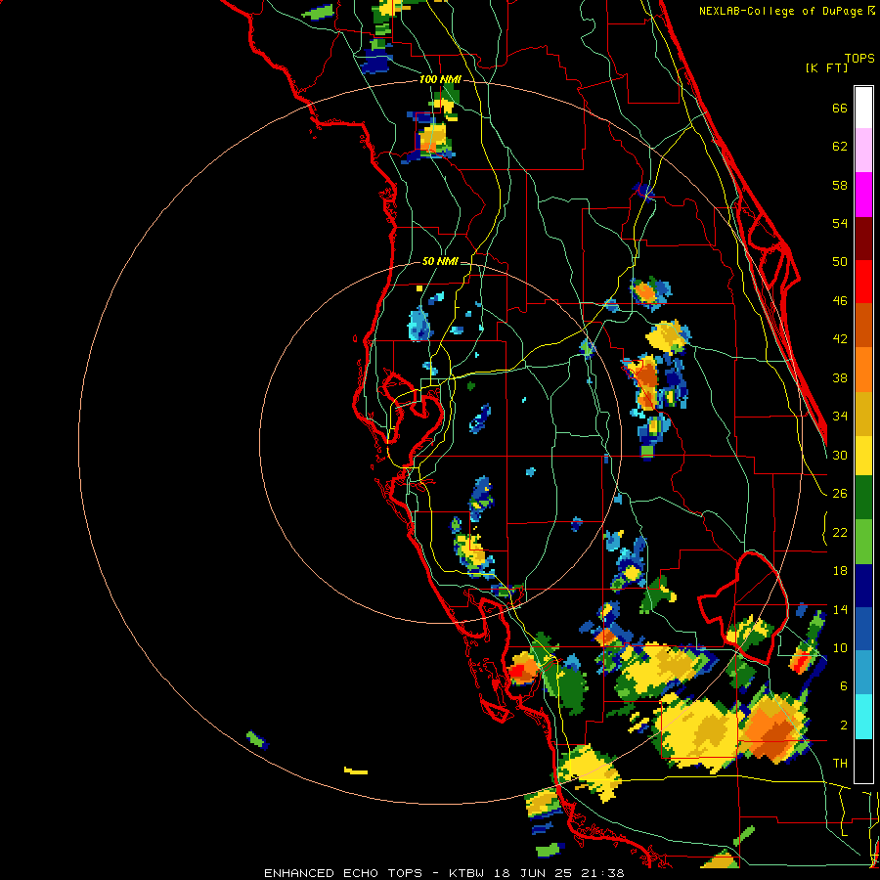Click the white color swatch in the legend
The width and height of the screenshot is (880, 880).
[x=863, y=108]
